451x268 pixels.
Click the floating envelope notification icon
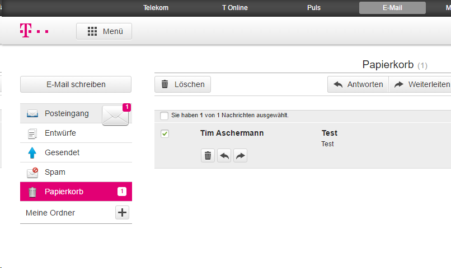tap(115, 115)
